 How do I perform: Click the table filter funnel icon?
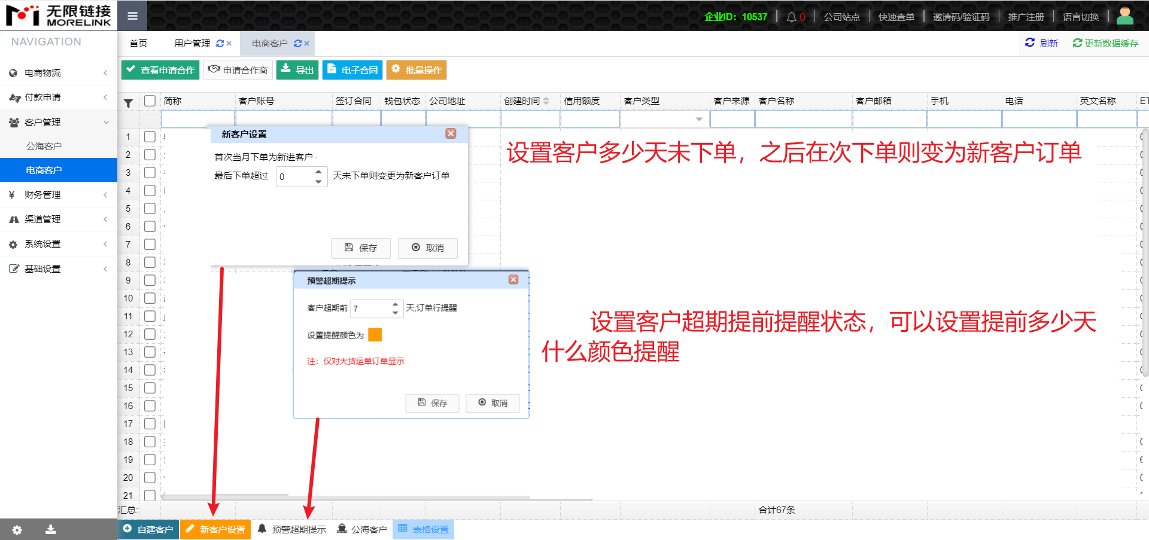(x=128, y=103)
